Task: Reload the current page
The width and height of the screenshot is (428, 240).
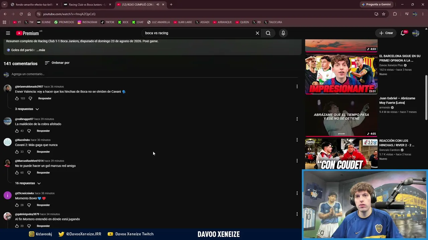Action: 21,14
